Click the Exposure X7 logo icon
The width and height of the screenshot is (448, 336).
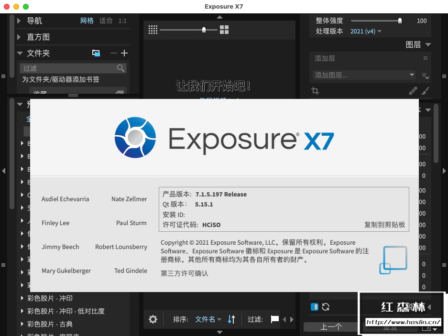(135, 138)
